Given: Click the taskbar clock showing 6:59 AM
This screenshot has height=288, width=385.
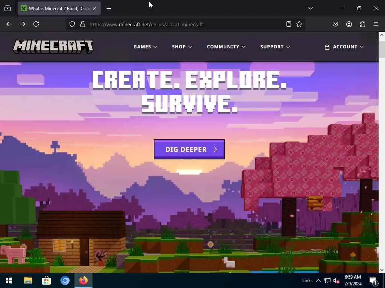Looking at the screenshot, I should click(x=353, y=280).
